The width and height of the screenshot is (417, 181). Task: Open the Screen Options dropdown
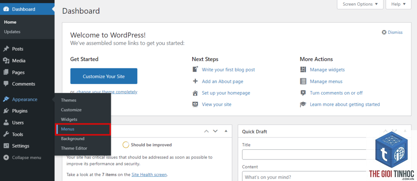360,4
